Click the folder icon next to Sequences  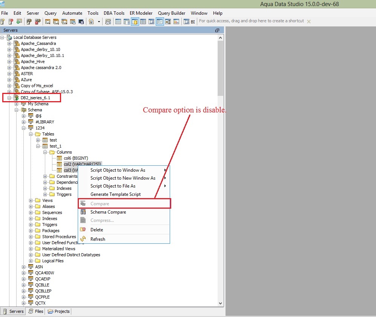point(38,212)
